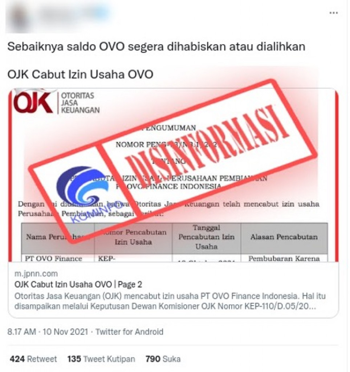Open the three-dot more options menu
Viewport: 350px width, 372px height.
pyautogui.click(x=333, y=13)
